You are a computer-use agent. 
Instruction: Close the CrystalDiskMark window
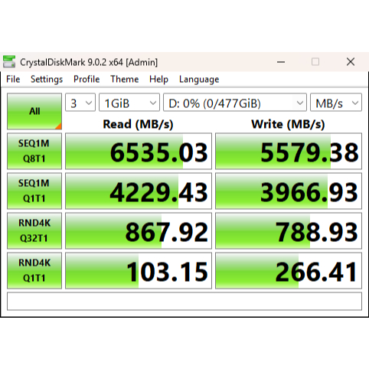coord(351,62)
